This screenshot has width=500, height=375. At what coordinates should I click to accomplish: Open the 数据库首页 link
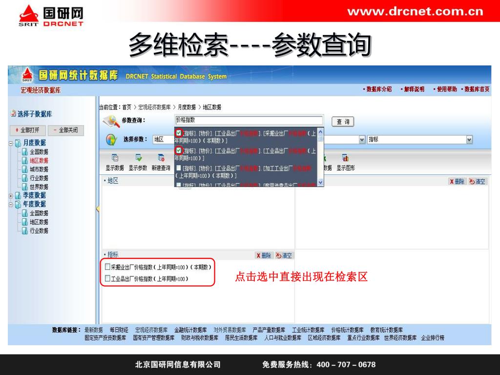pos(477,89)
